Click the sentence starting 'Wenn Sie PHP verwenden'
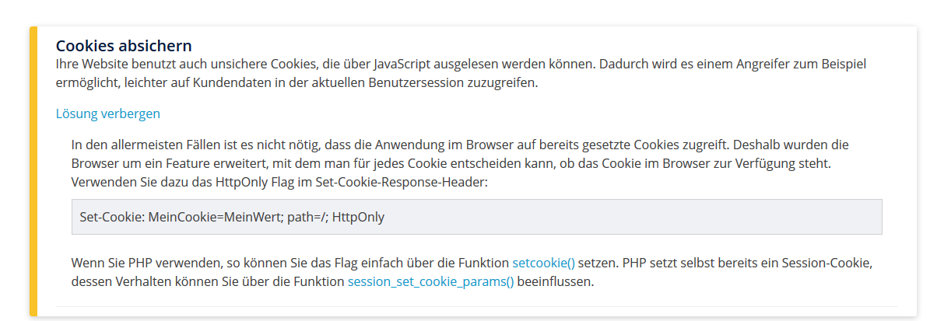This screenshot has width=951, height=321. 233,263
